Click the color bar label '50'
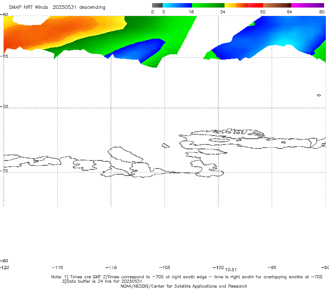 click(x=263, y=12)
